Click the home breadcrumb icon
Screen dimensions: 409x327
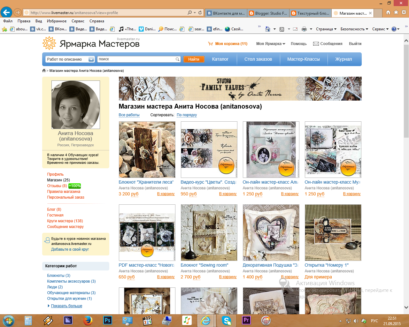tap(44, 71)
